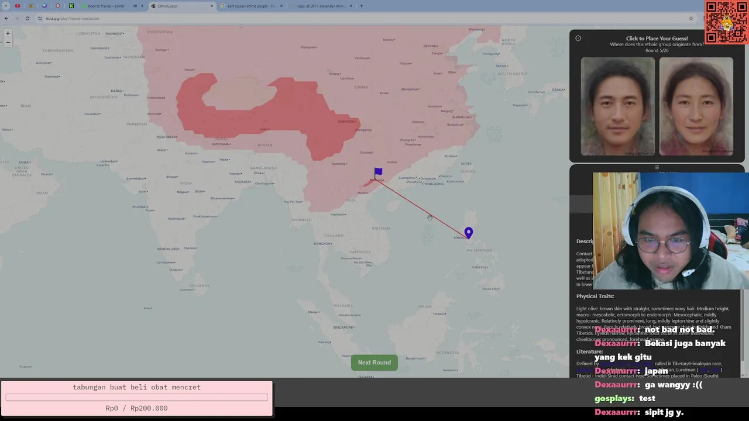Image resolution: width=749 pixels, height=421 pixels.
Task: Reload the page with refresh icon
Action: (27, 18)
